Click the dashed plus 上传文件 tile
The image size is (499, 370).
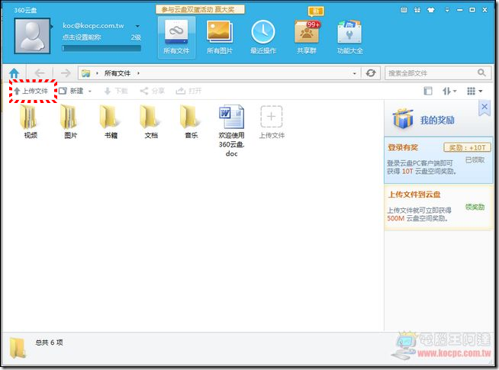click(272, 122)
